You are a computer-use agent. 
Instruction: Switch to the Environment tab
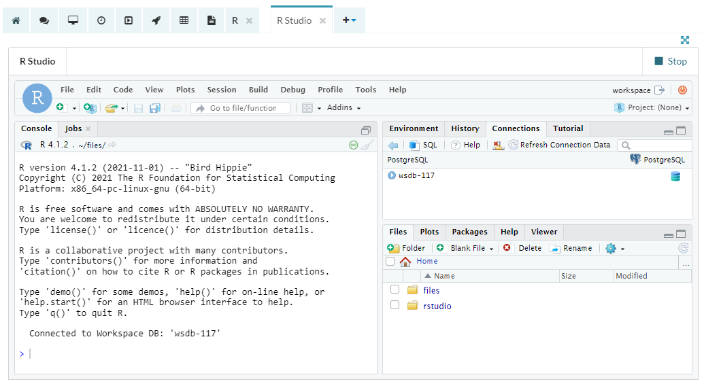414,128
